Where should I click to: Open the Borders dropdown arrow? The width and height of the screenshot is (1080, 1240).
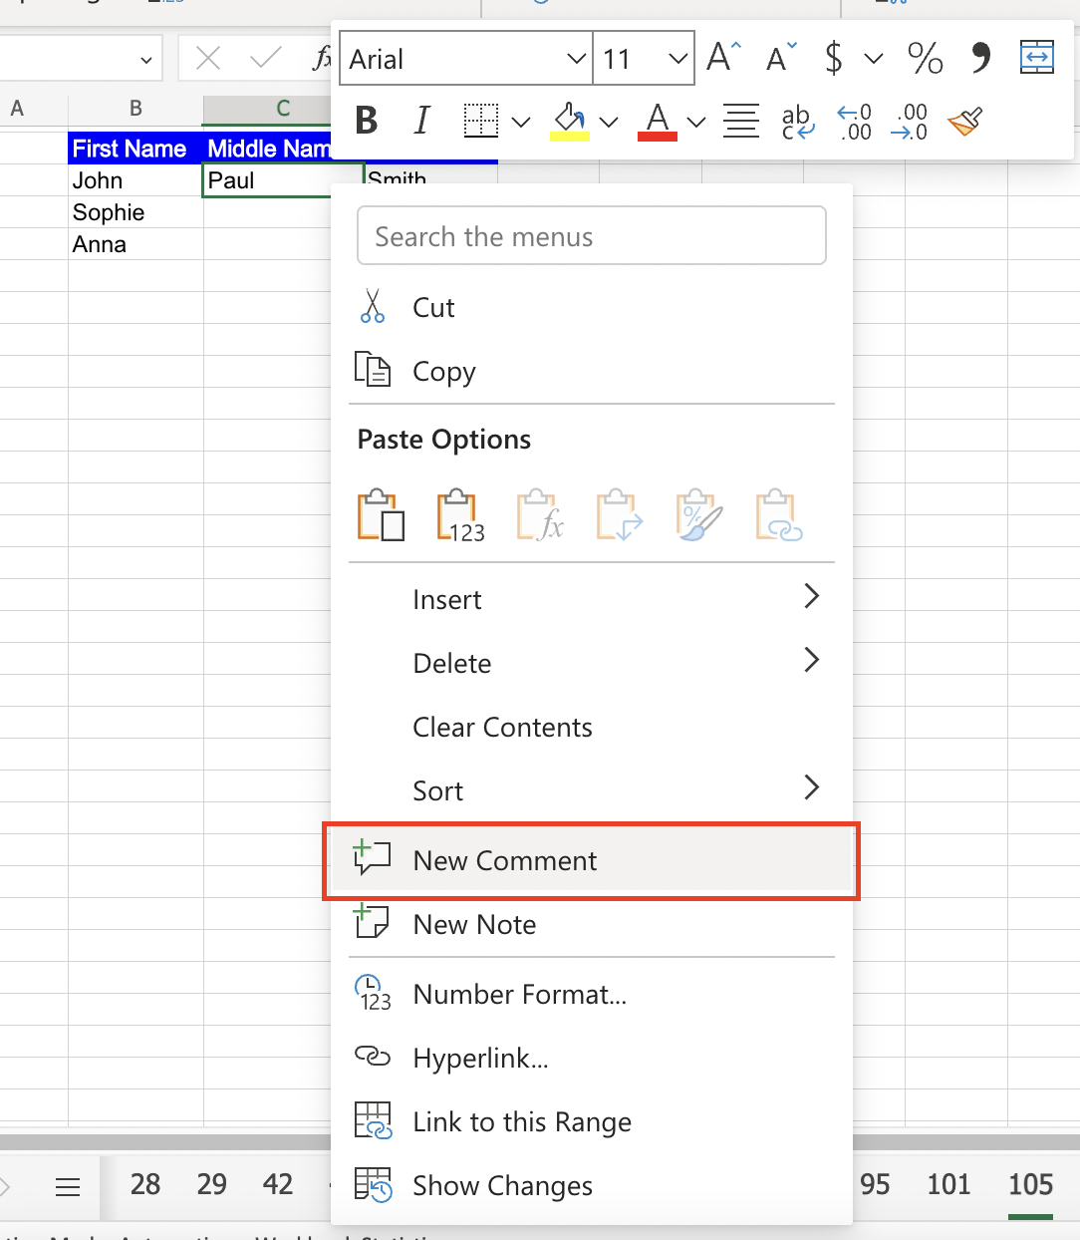[522, 121]
